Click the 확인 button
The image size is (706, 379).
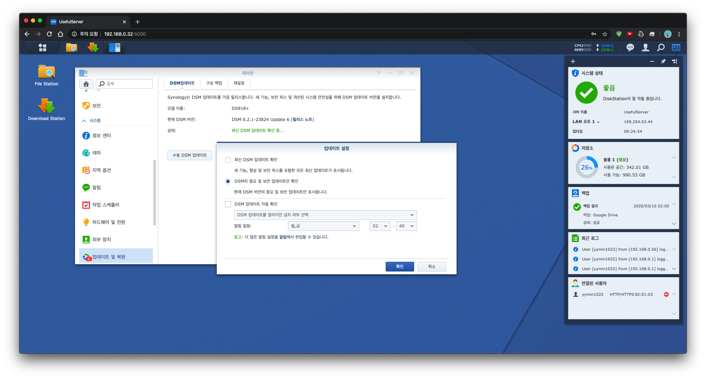(400, 266)
